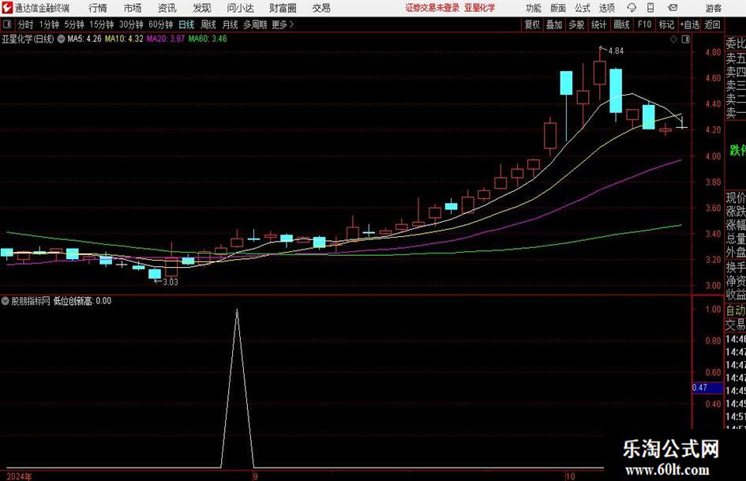Click the 2024年 date label on timeline
Viewport: 746px width, 481px height.
click(x=20, y=476)
